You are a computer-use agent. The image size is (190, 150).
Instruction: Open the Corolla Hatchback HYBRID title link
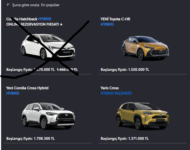click(x=29, y=19)
